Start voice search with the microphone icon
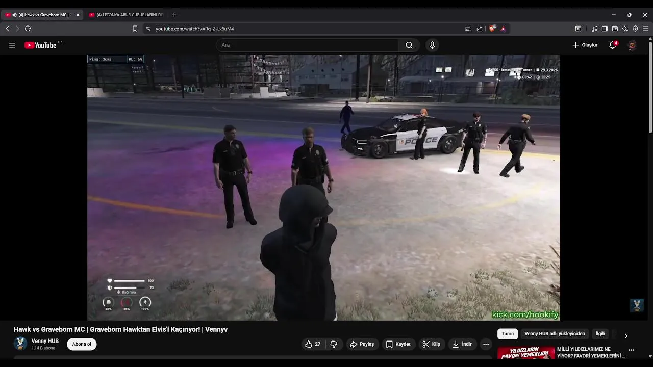This screenshot has height=367, width=653. [x=432, y=45]
